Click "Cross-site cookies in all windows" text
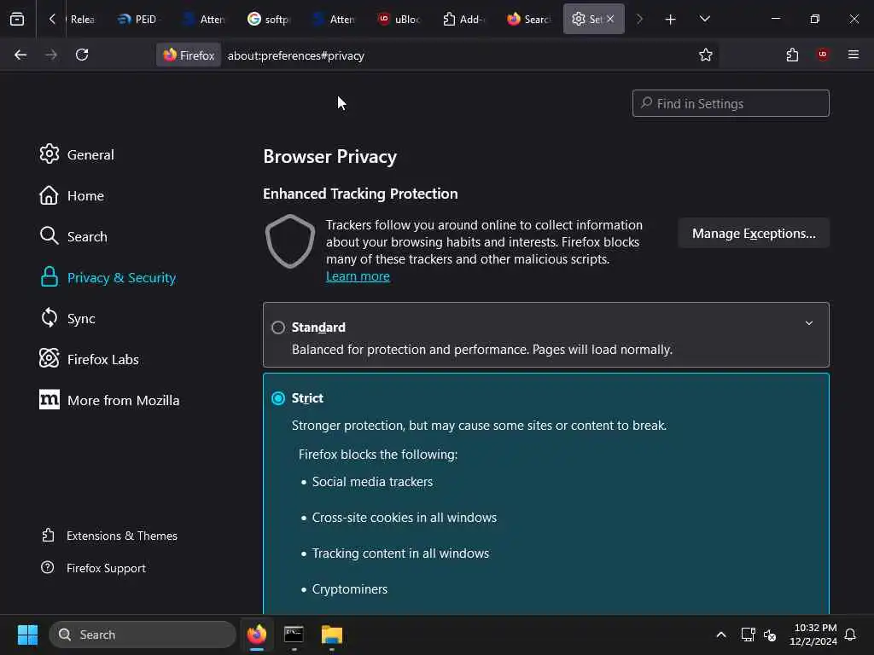This screenshot has height=655, width=874. (404, 518)
